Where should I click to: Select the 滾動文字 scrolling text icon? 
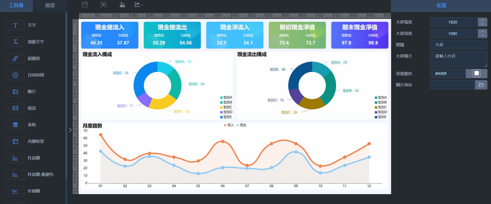pos(15,42)
